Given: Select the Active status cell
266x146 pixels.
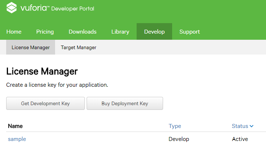Looking at the screenshot, I should point(240,139).
